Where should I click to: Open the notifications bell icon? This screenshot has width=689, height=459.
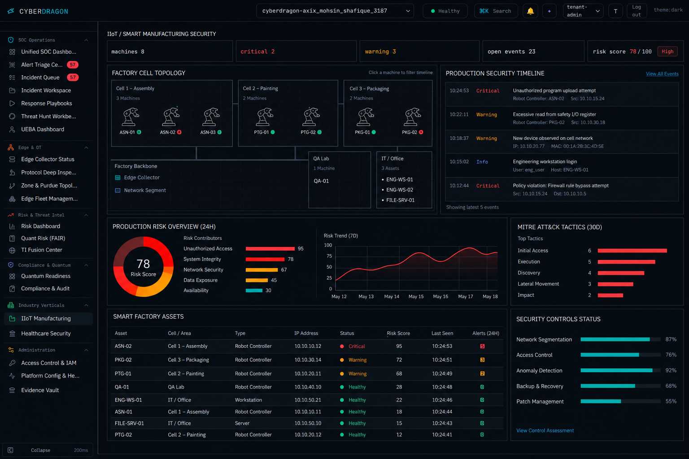pos(530,11)
